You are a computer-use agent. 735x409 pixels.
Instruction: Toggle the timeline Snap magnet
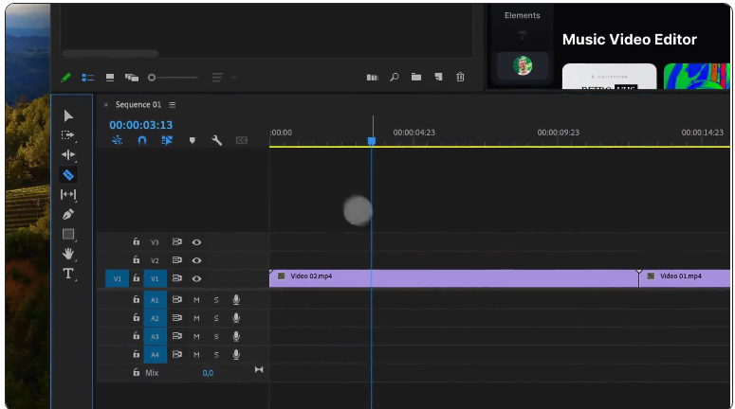click(142, 140)
